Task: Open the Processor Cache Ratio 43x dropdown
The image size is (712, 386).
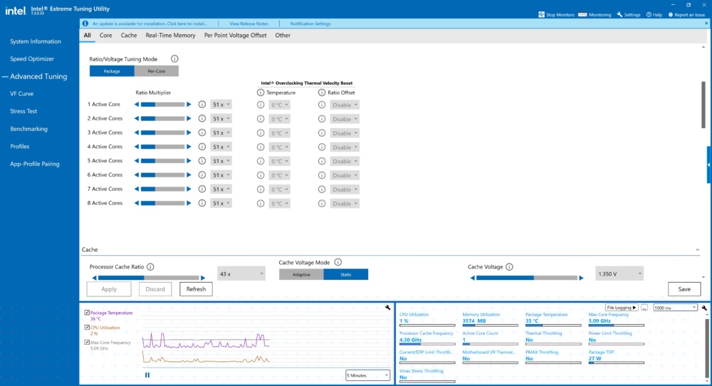Action: click(241, 274)
